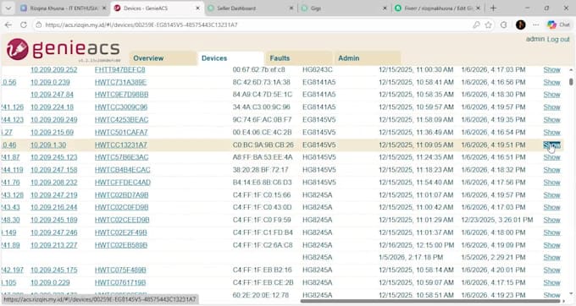The image size is (576, 306).
Task: Click the EG8145V5 model cell in highlighted row
Action: click(318, 145)
